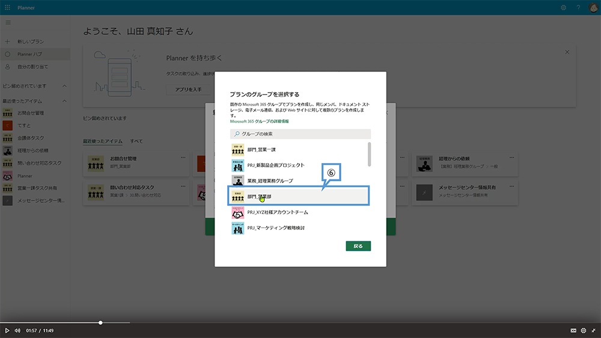Click the アプリを入手 button
601x338 pixels.
188,89
